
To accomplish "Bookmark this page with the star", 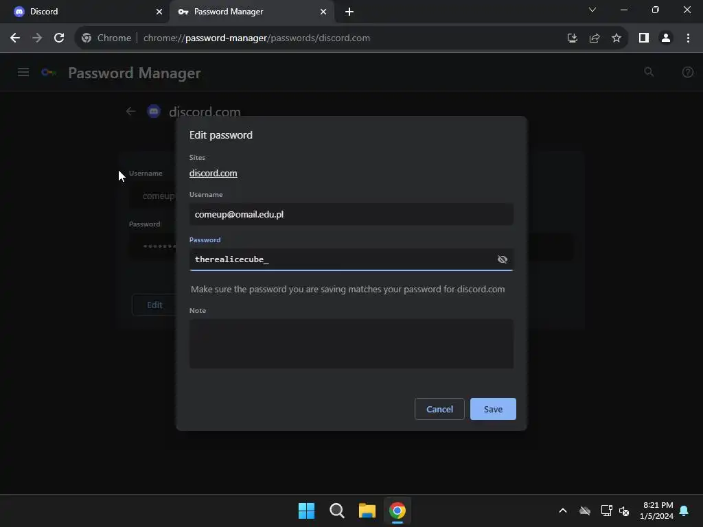I will [x=616, y=38].
